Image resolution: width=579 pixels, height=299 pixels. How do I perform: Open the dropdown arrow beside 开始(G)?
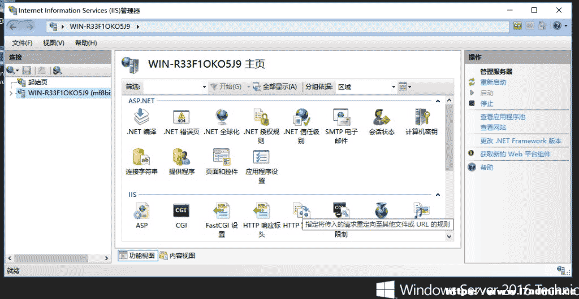point(249,87)
